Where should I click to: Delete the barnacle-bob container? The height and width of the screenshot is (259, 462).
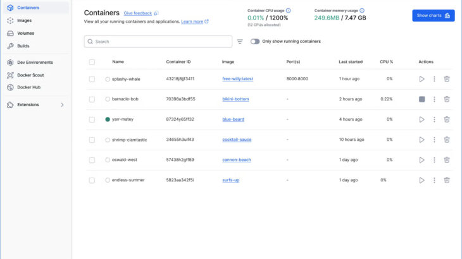(447, 99)
